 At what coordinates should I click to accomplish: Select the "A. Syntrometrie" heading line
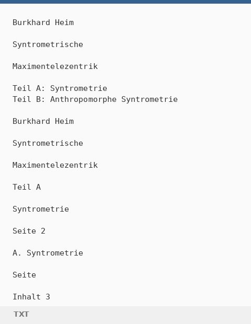48,253
